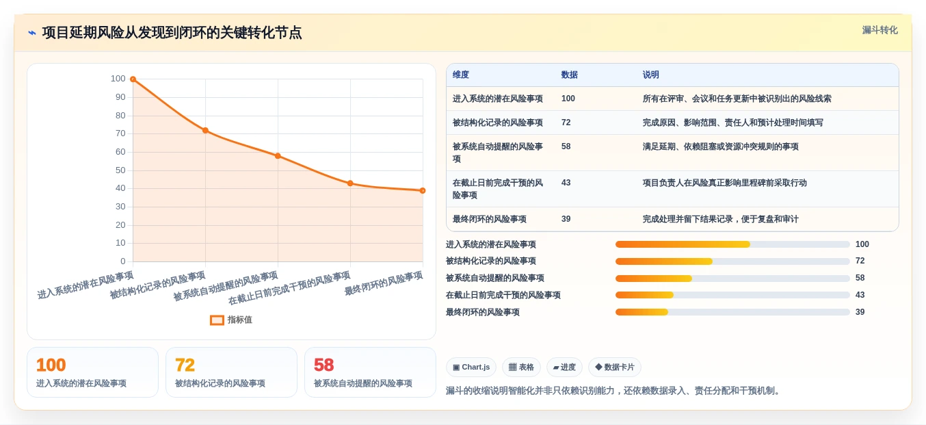Click progress bar for 在截止日前完成干预的风险事项

(732, 295)
